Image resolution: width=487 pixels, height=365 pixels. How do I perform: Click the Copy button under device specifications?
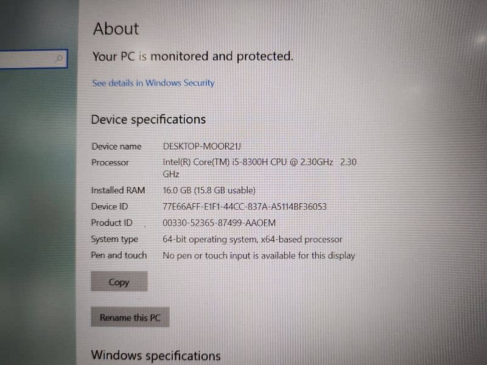tap(119, 282)
